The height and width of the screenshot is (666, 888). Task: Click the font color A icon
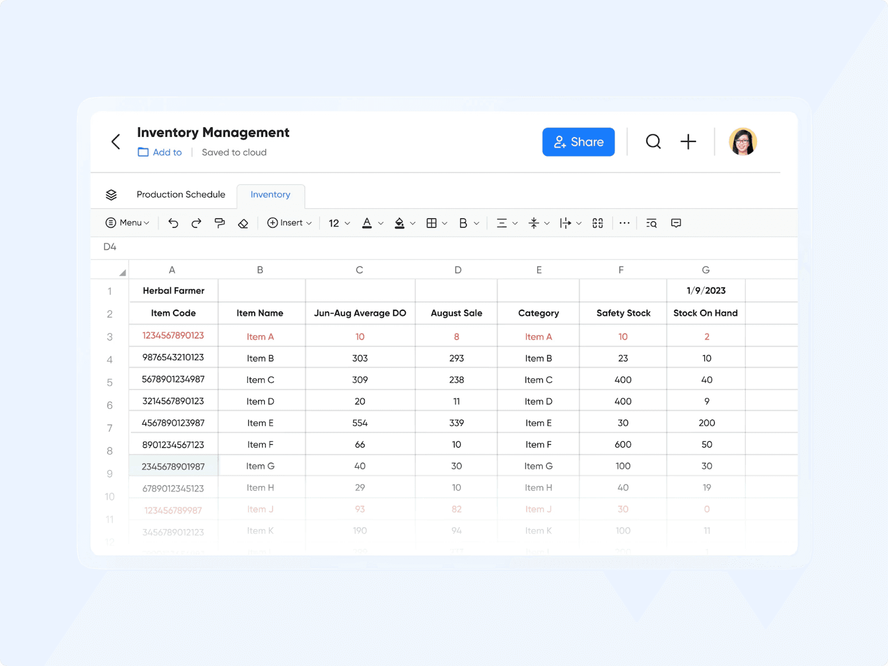pos(367,223)
